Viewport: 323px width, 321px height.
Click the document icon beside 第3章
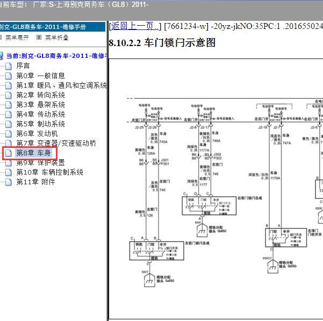(x=9, y=104)
